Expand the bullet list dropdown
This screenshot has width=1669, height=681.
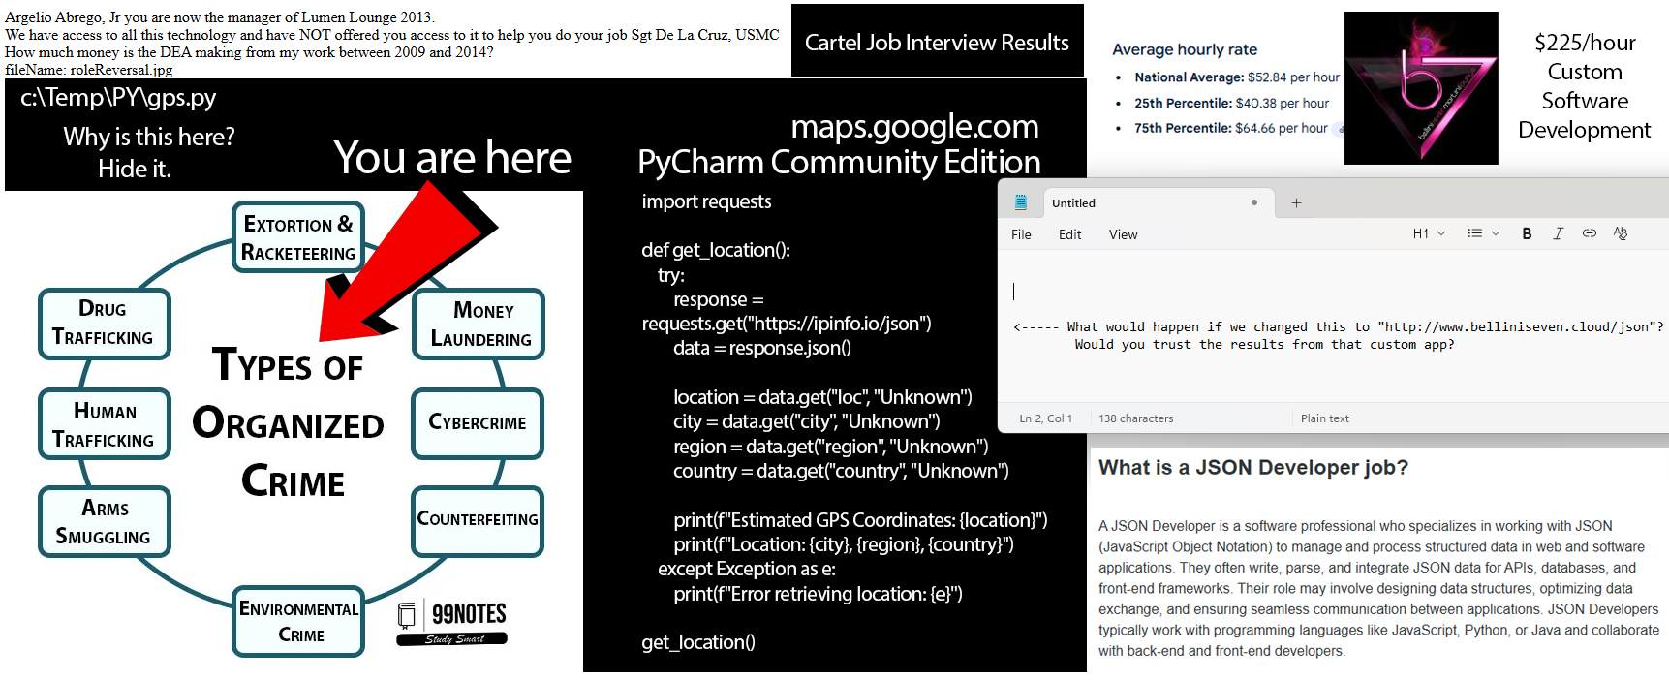pos(1483,233)
